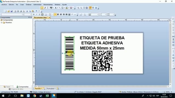This screenshot has height=98, width=175.
Task: Click the line color pen button
Action: 81,14
